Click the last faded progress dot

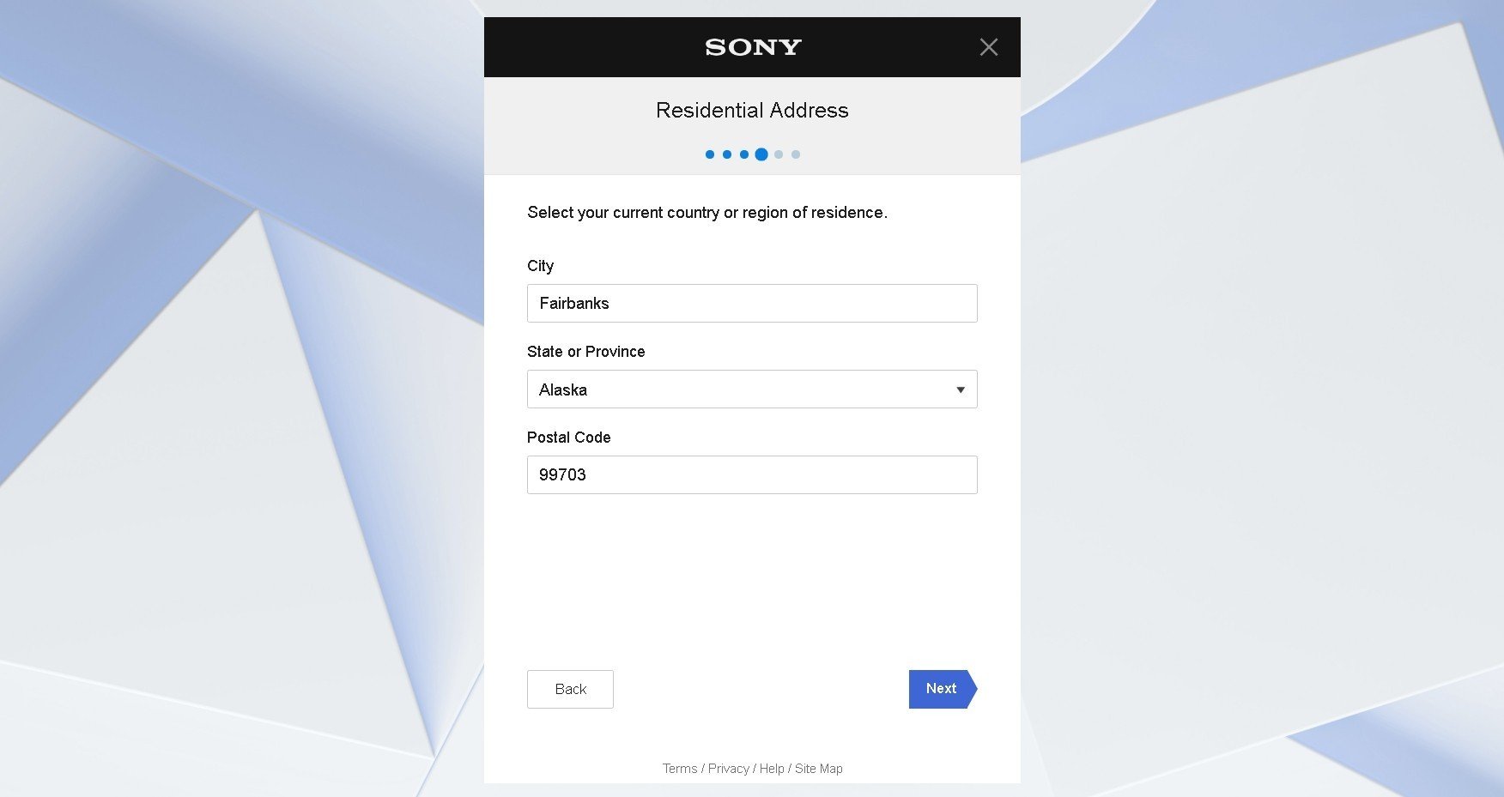(x=796, y=154)
